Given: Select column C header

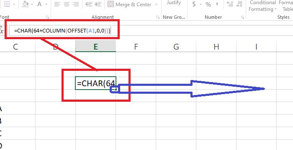Looking at the screenshot, I should [15, 47].
